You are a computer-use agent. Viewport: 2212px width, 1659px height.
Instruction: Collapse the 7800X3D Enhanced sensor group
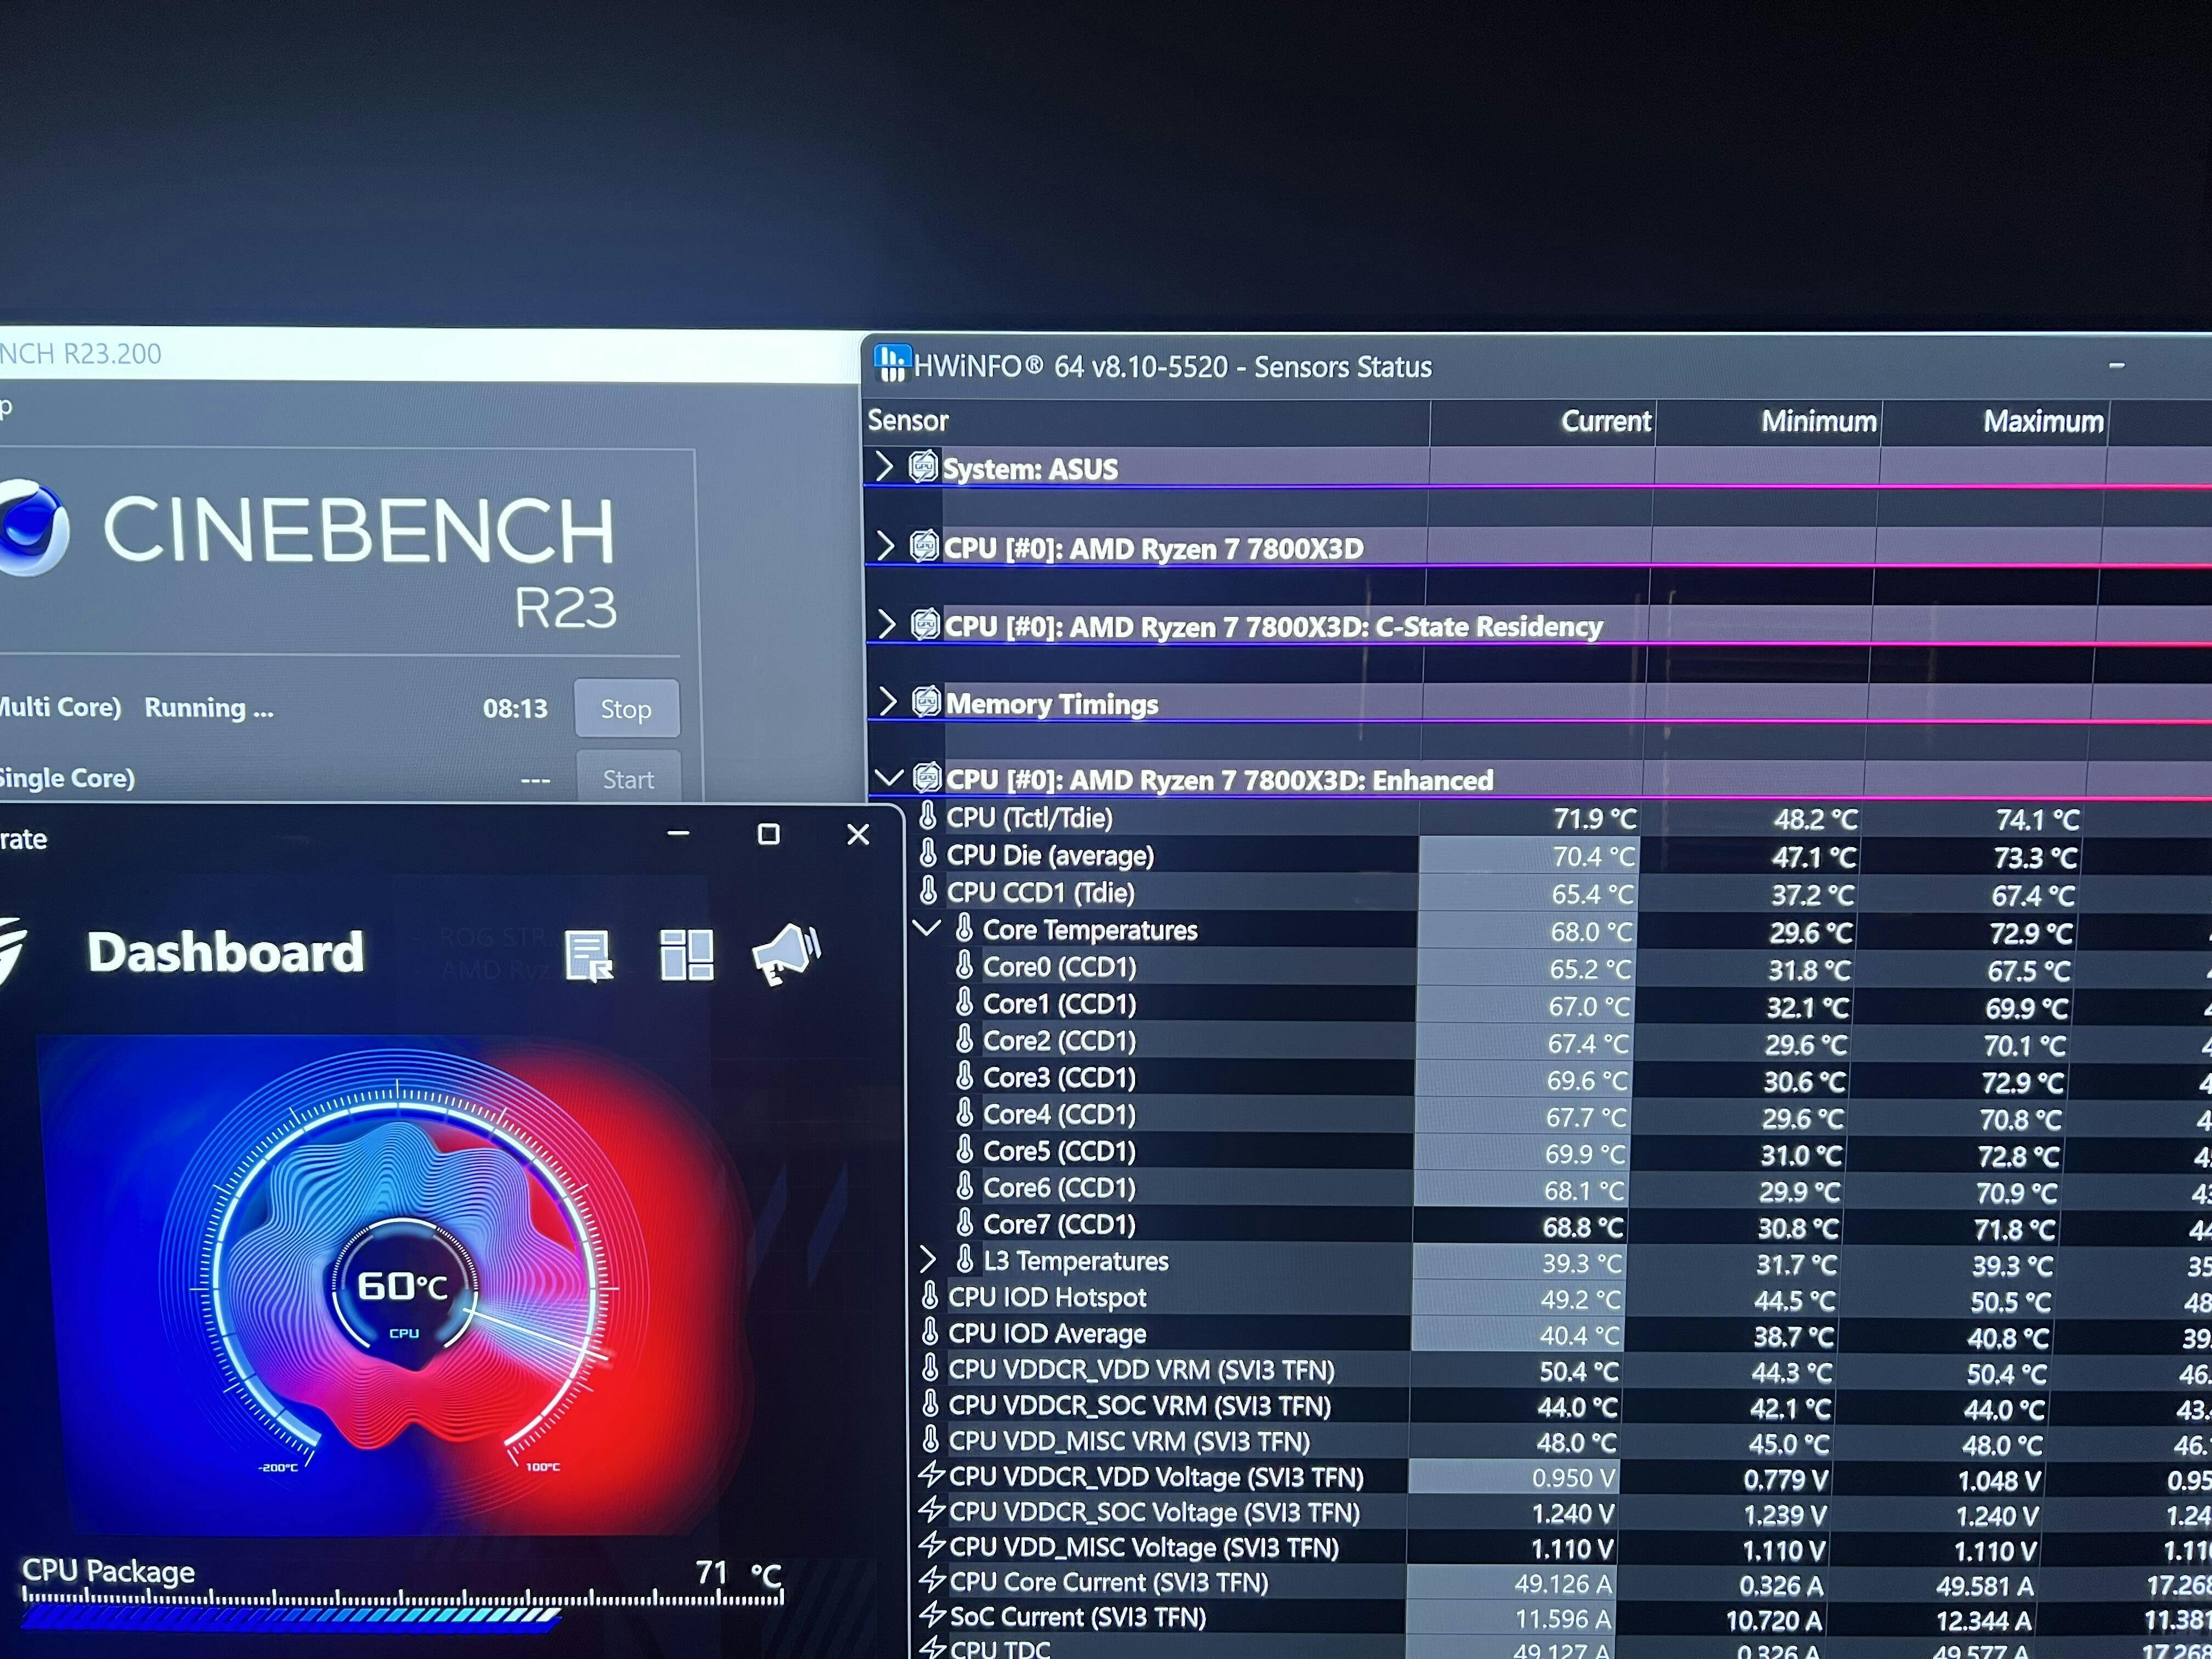pos(888,777)
